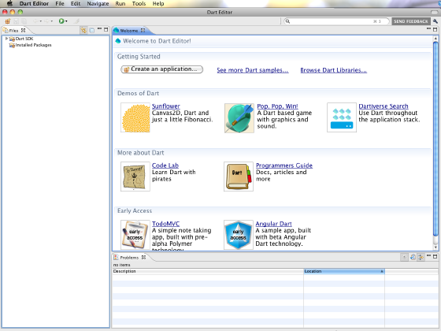Viewport: 441px width, 331px height.
Task: Minimize the Problems view panel
Action: (x=428, y=255)
